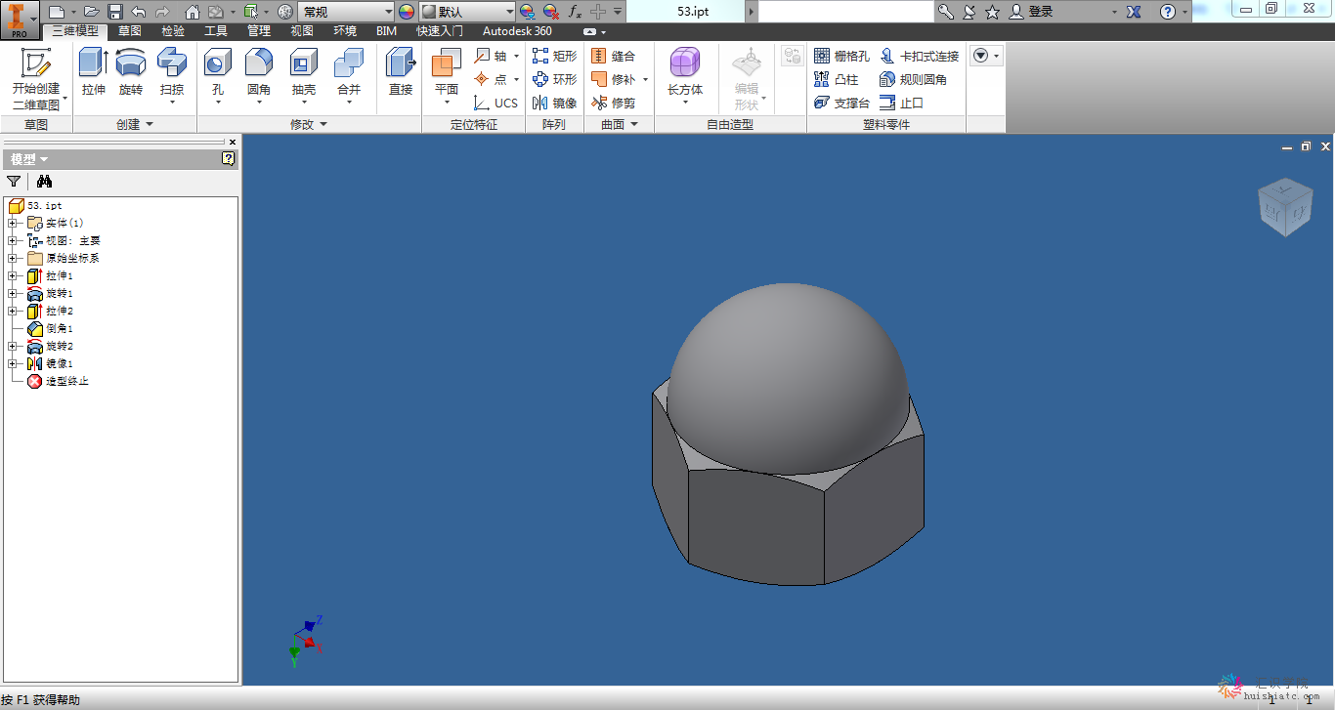Select the Direct edit (直接) tool

[x=401, y=72]
